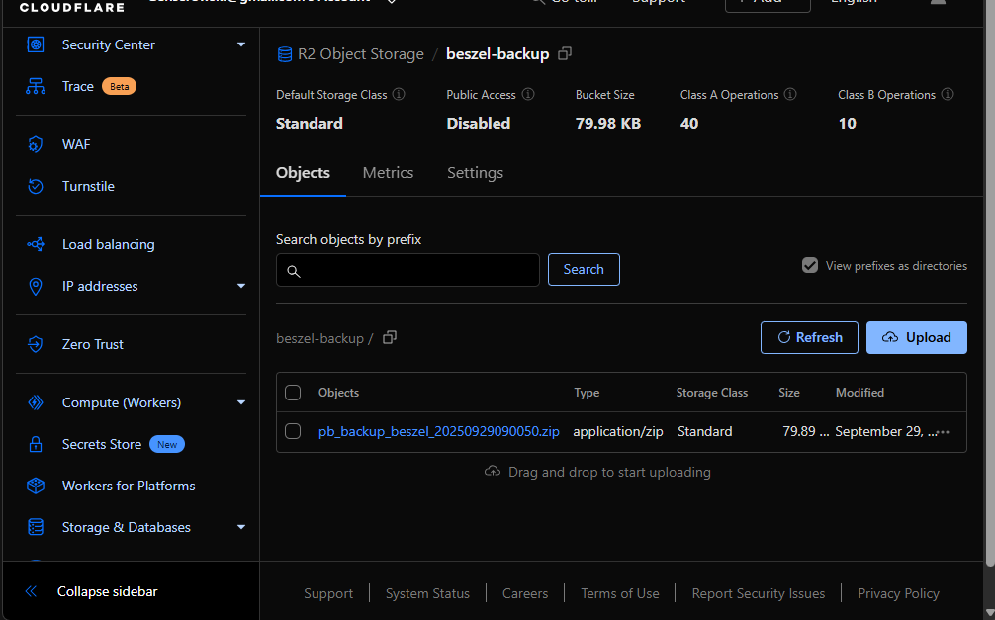The image size is (995, 620).
Task: Expand Compute (Workers) dropdown arrow
Action: pyautogui.click(x=241, y=403)
